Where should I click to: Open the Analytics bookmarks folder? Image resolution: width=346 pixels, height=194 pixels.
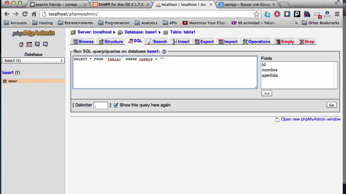(x=146, y=23)
